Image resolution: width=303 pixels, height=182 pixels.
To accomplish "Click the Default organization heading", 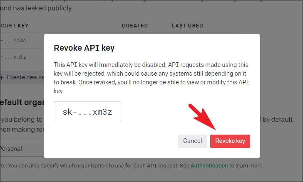I will 22,102.
